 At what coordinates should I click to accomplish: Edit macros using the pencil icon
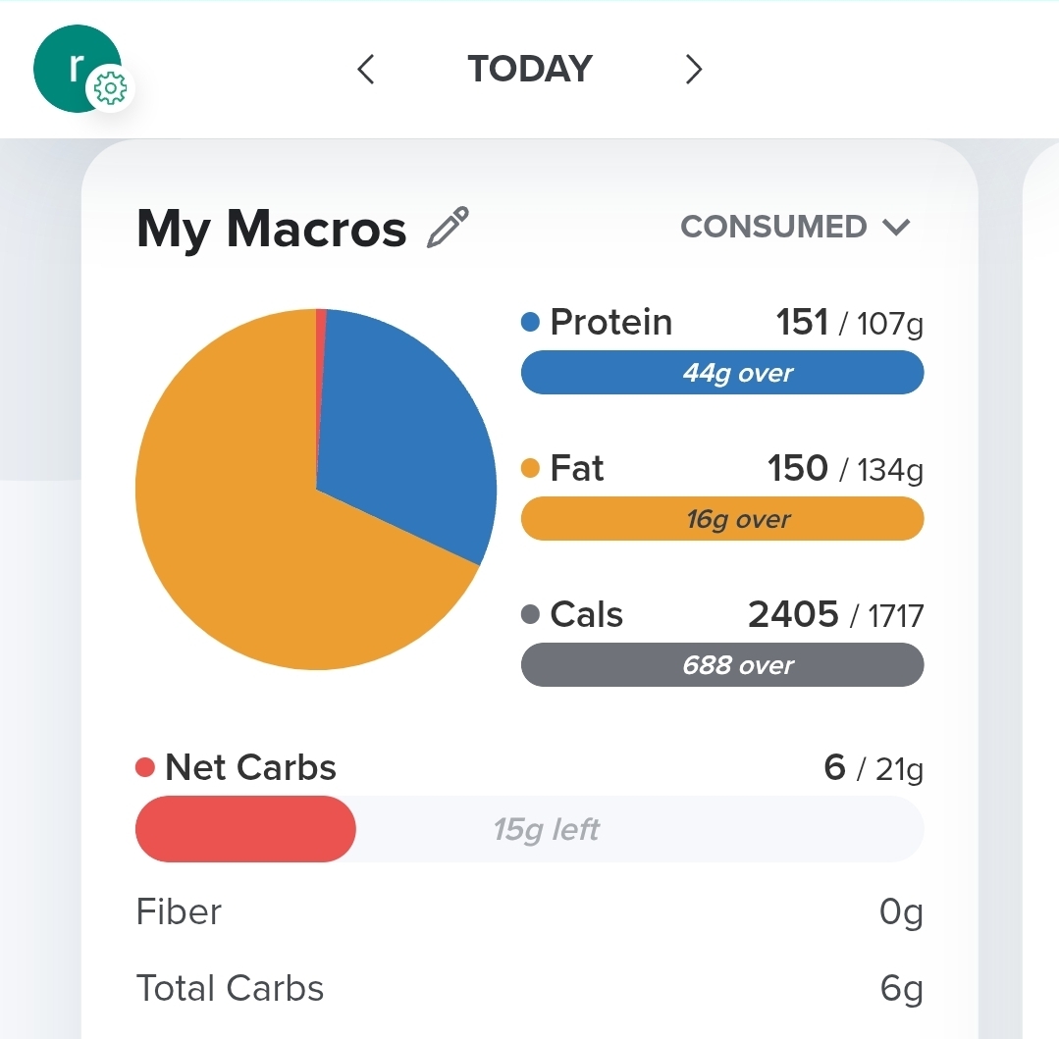(448, 228)
